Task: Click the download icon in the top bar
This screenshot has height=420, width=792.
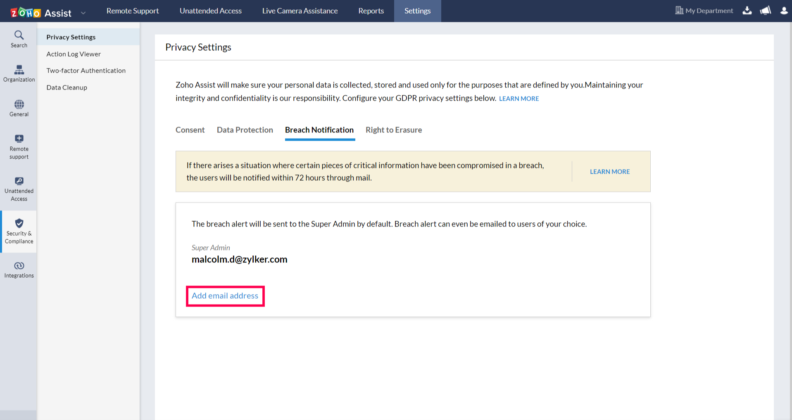Action: [747, 11]
